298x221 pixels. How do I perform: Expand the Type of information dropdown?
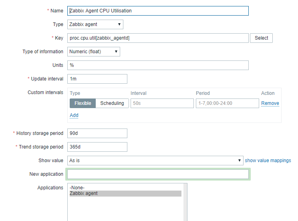tap(93, 52)
